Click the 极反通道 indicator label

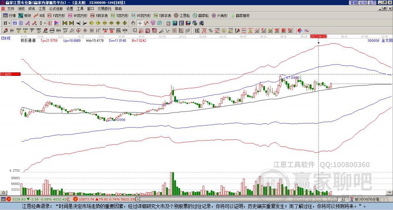28,40
